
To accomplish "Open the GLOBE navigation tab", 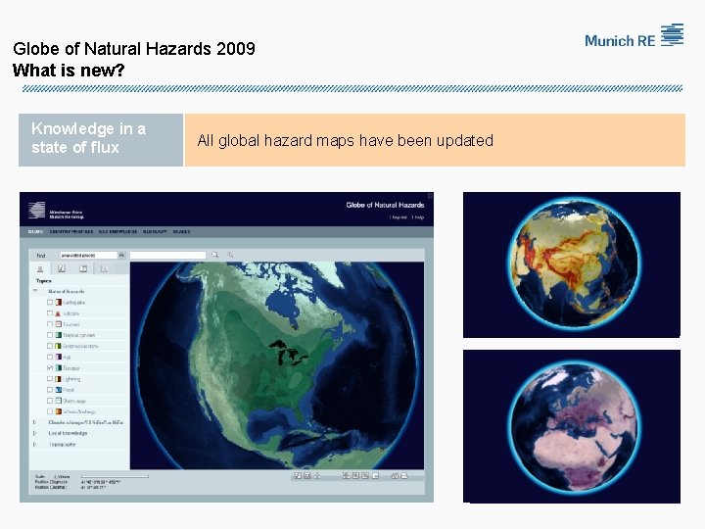I will 35,231.
